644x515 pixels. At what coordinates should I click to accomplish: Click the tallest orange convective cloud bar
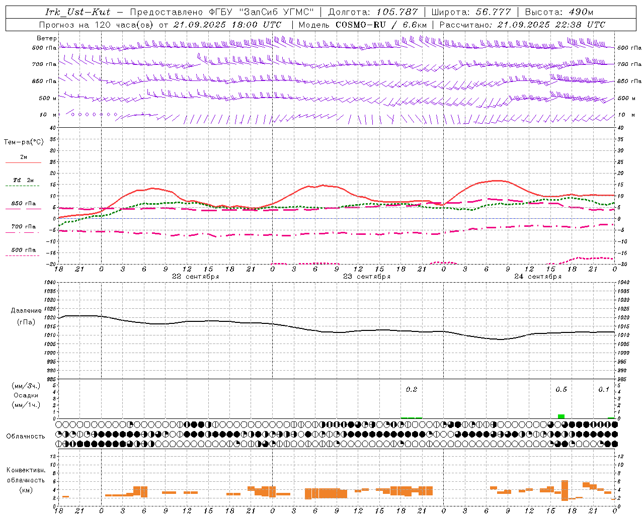pyautogui.click(x=565, y=490)
